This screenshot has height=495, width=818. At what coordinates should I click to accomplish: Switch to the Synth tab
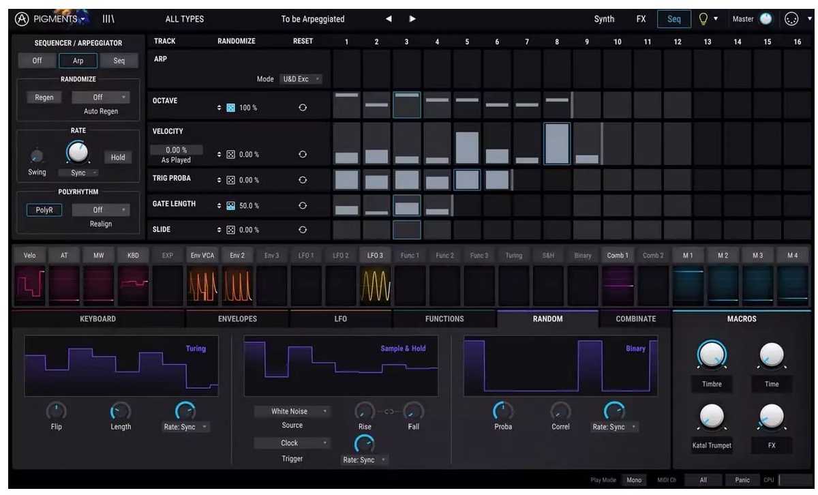pos(604,19)
